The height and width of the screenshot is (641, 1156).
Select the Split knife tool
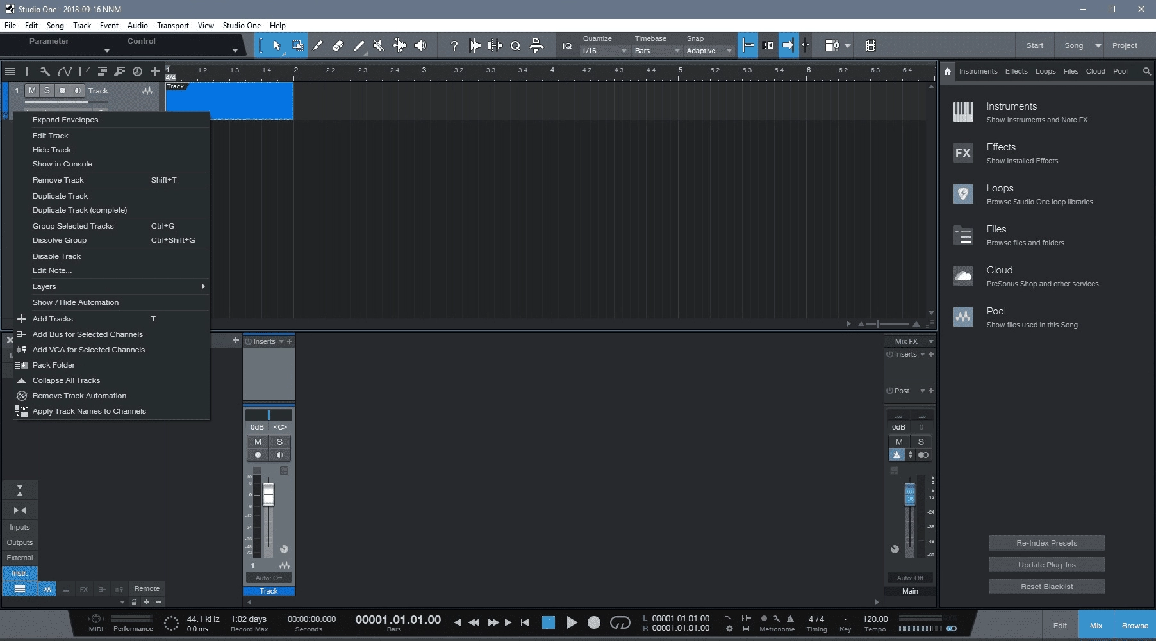(318, 45)
